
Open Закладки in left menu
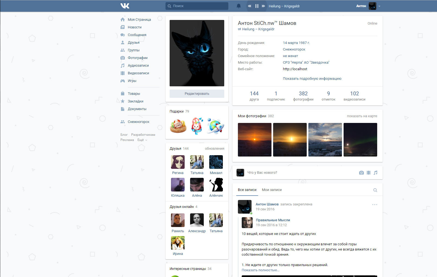(x=135, y=101)
